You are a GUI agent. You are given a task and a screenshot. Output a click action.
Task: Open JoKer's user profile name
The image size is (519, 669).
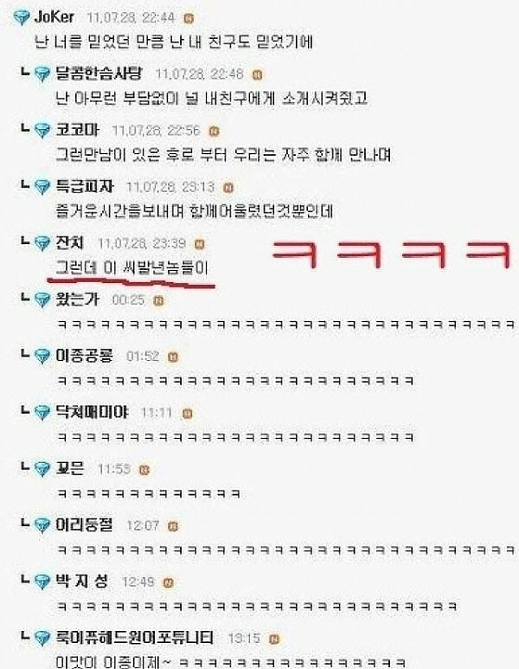coord(54,17)
